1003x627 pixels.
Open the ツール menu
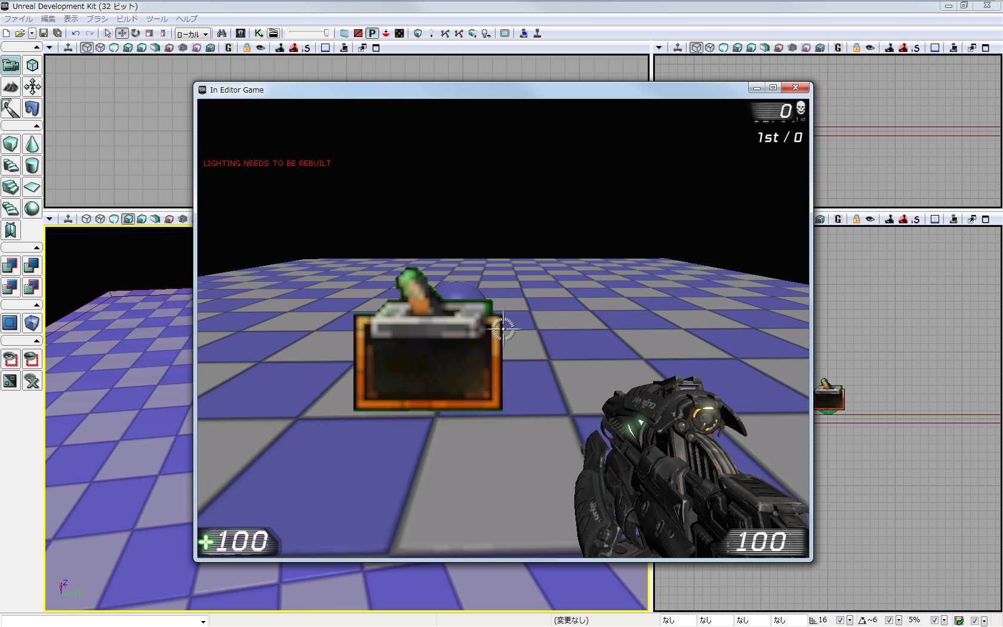coord(157,19)
